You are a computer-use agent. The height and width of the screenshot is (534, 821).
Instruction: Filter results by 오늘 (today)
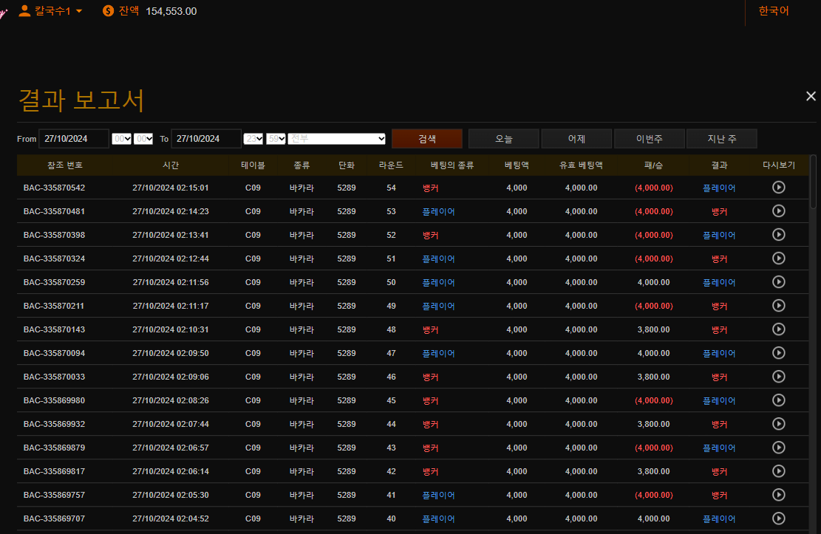[503, 139]
